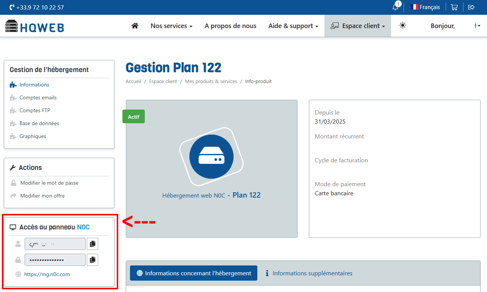
Task: Click the 31/03/2025 date text
Action: pos(330,122)
